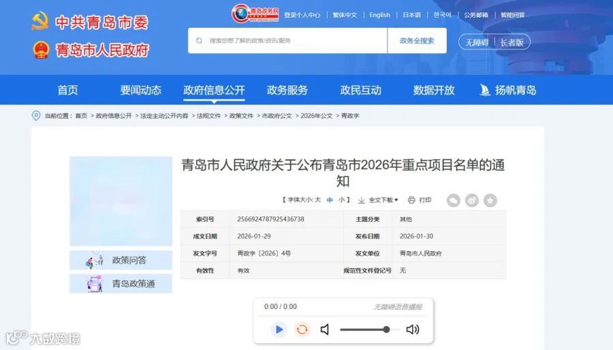Click the 0:00 / 0:00 audio time

pos(281,306)
